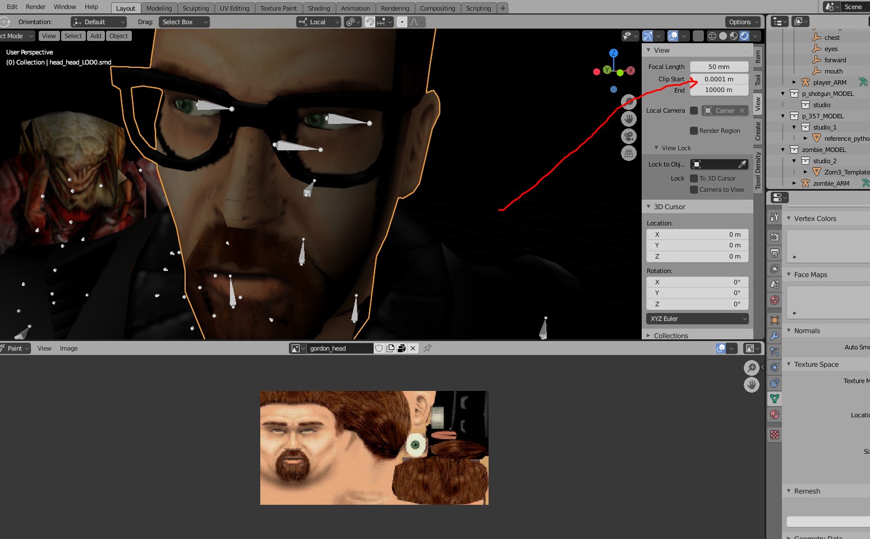Toggle snapping magnet in header
The width and height of the screenshot is (870, 539).
pos(370,22)
